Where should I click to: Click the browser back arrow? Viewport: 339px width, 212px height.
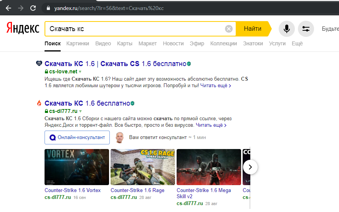(x=8, y=8)
